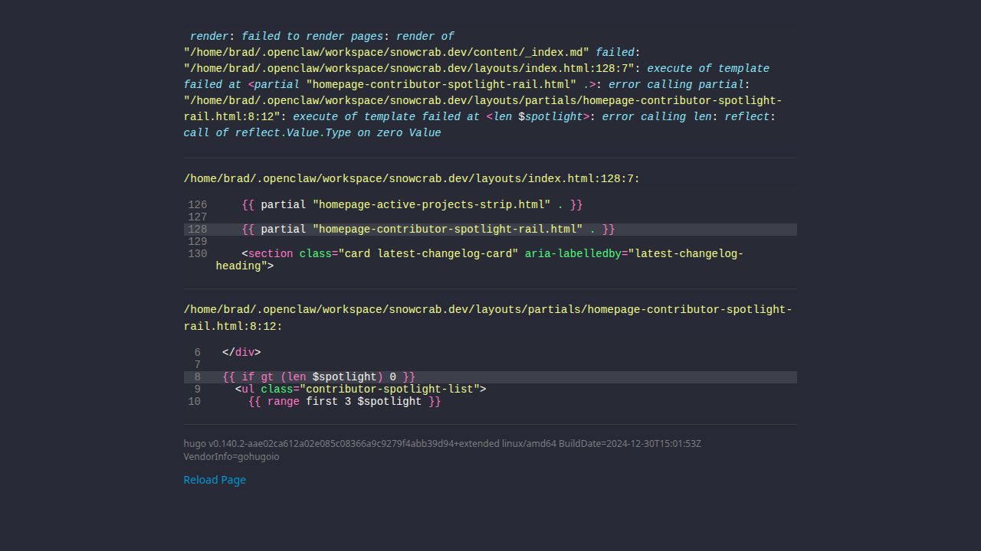981x551 pixels.
Task: Click the ul contributor-spotlight-list code line
Action: 360,390
